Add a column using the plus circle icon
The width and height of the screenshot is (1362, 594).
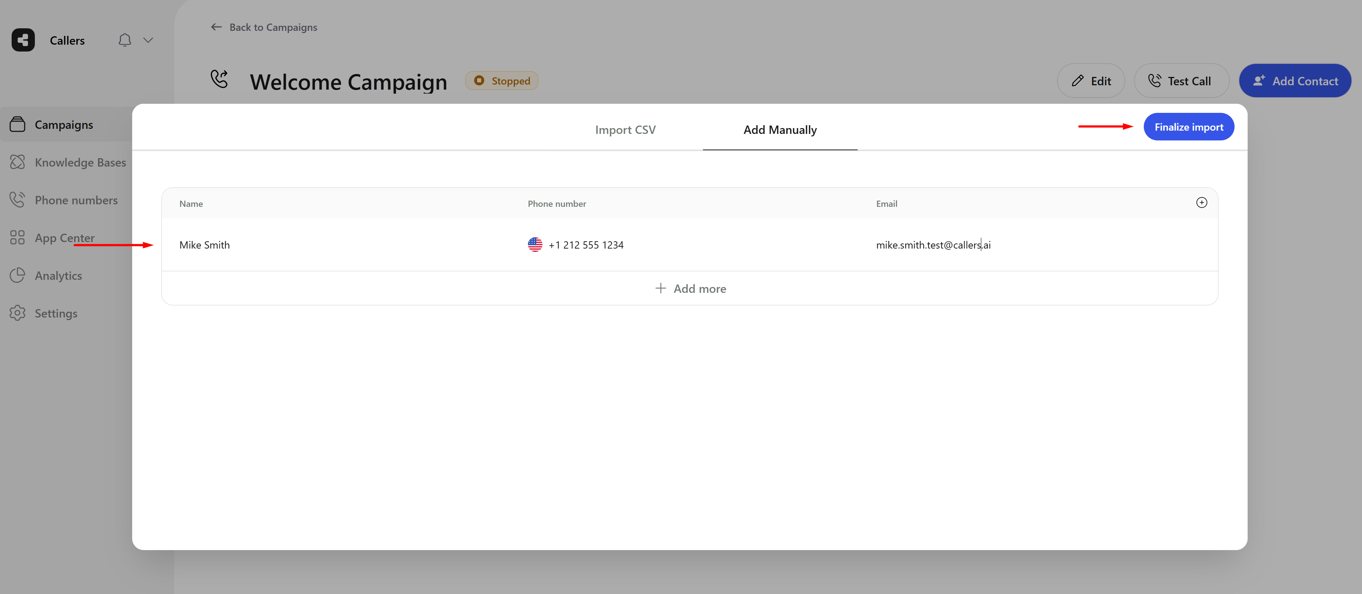(1201, 203)
